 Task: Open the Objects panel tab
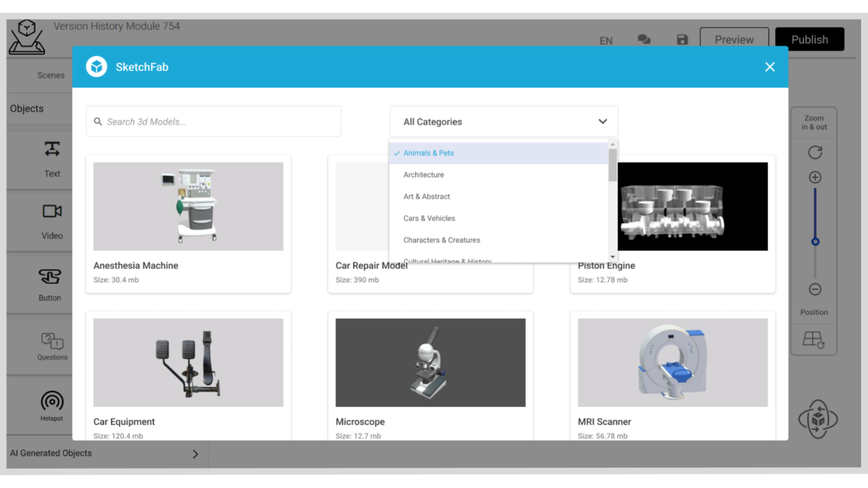(27, 108)
